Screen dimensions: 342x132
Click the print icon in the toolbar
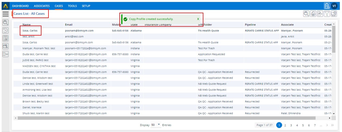pyautogui.click(x=313, y=14)
